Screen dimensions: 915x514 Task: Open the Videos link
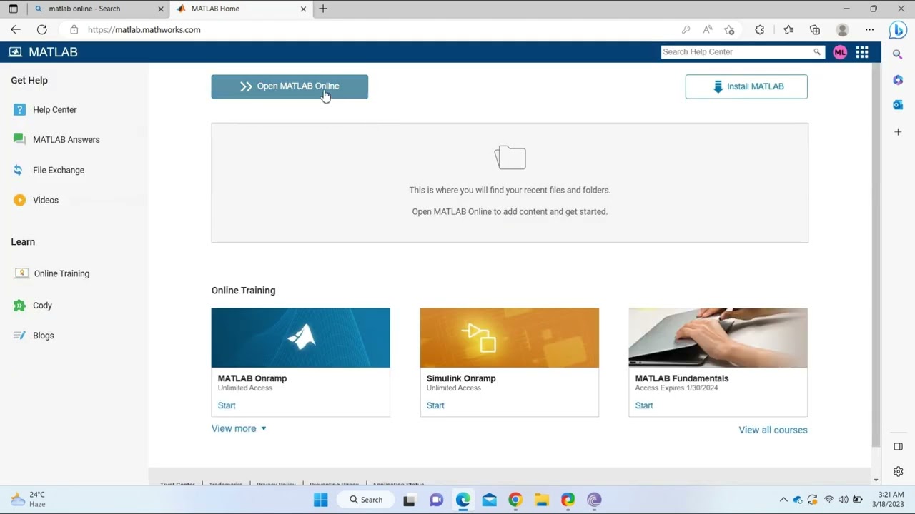pyautogui.click(x=46, y=200)
